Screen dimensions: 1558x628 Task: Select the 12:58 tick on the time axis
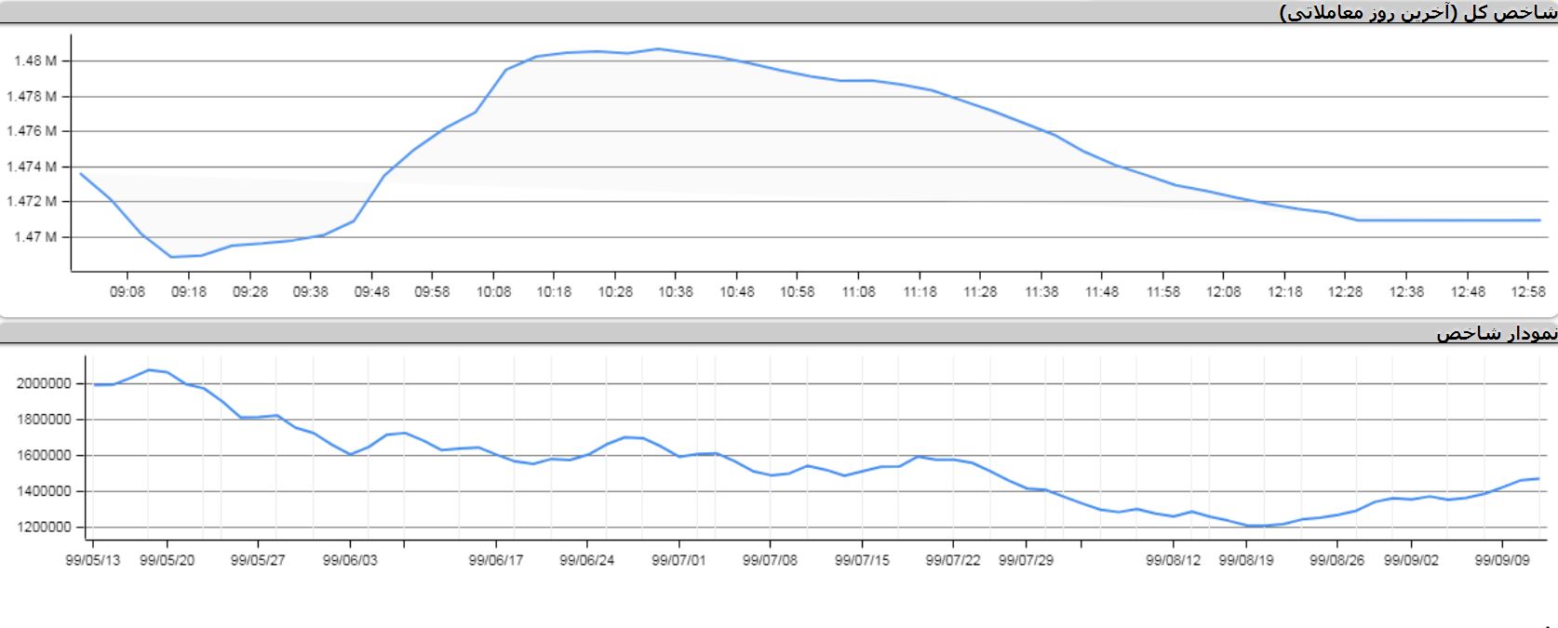[1529, 292]
